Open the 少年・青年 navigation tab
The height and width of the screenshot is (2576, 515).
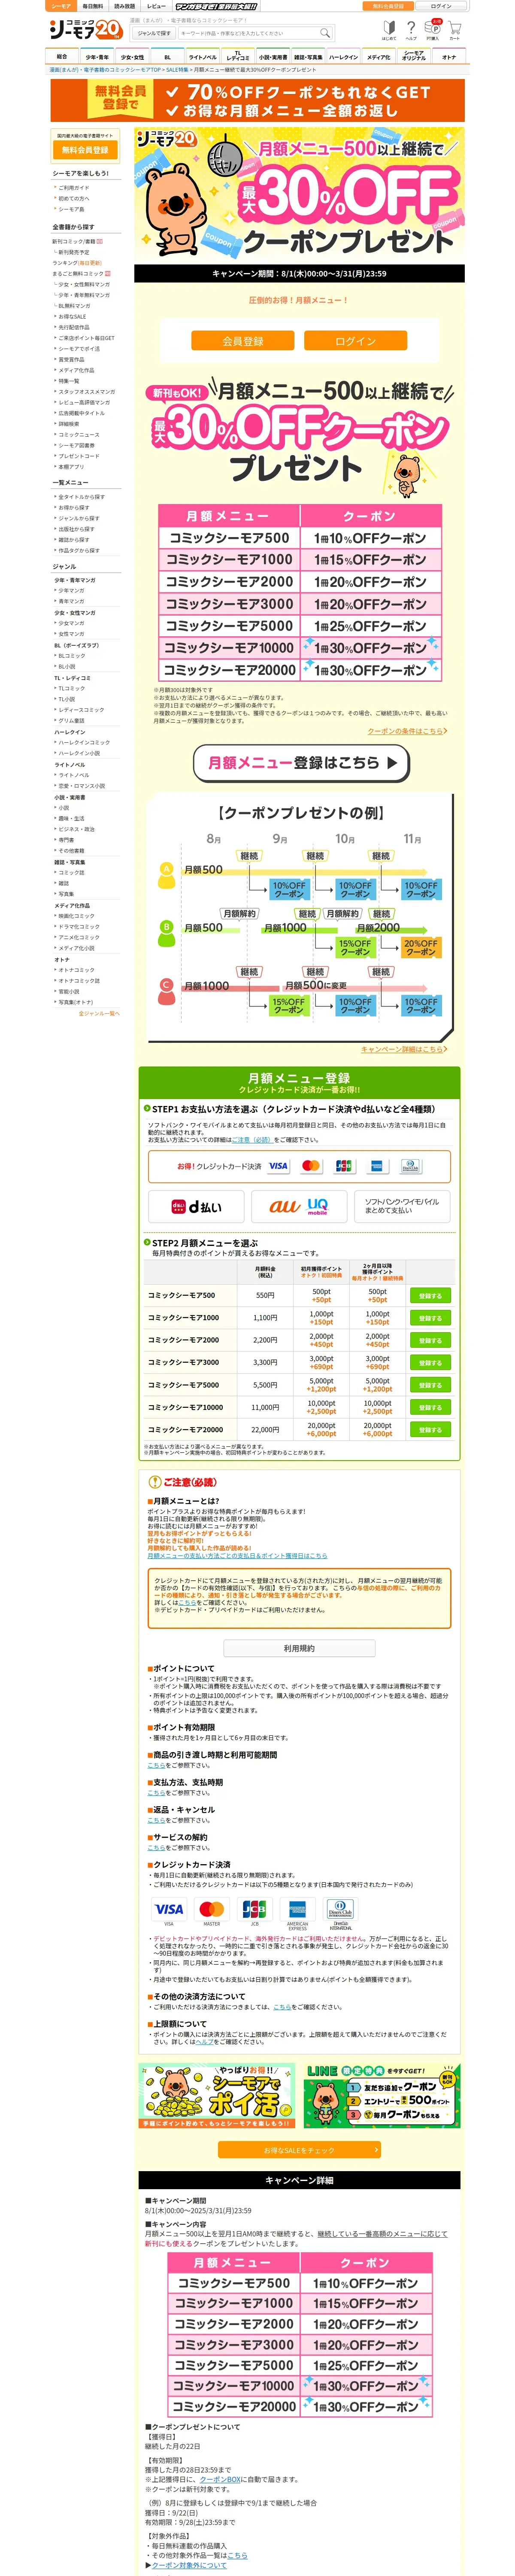97,57
